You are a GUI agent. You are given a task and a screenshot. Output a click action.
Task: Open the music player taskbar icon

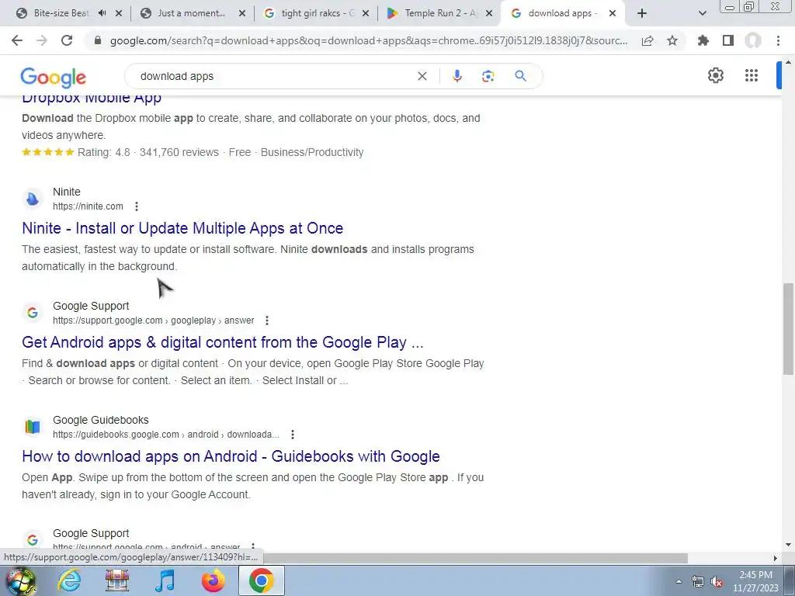pyautogui.click(x=165, y=580)
